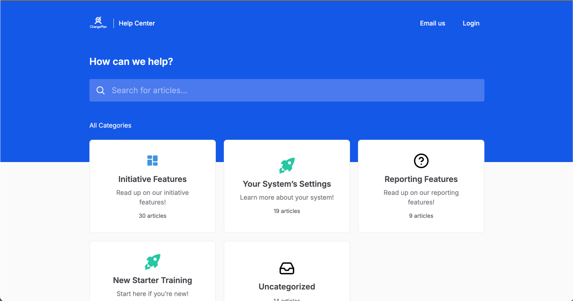
Task: Click the Email us link
Action: pyautogui.click(x=432, y=23)
